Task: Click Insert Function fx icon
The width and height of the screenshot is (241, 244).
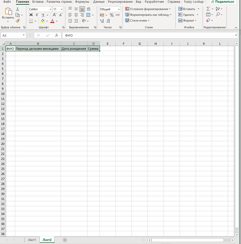Action: [x=57, y=35]
